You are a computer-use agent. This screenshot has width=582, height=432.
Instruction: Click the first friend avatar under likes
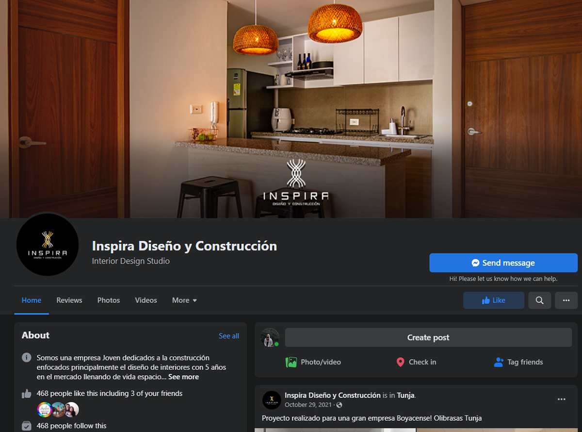(45, 409)
